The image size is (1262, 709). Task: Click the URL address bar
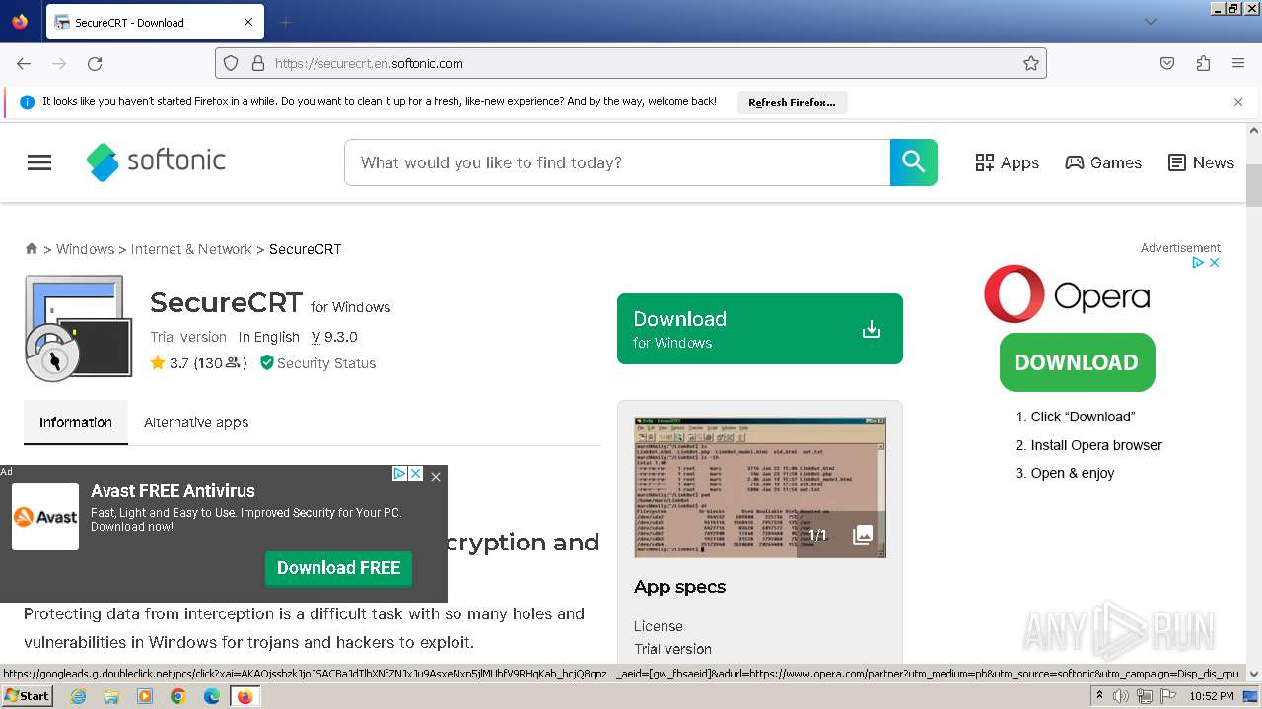tap(631, 63)
